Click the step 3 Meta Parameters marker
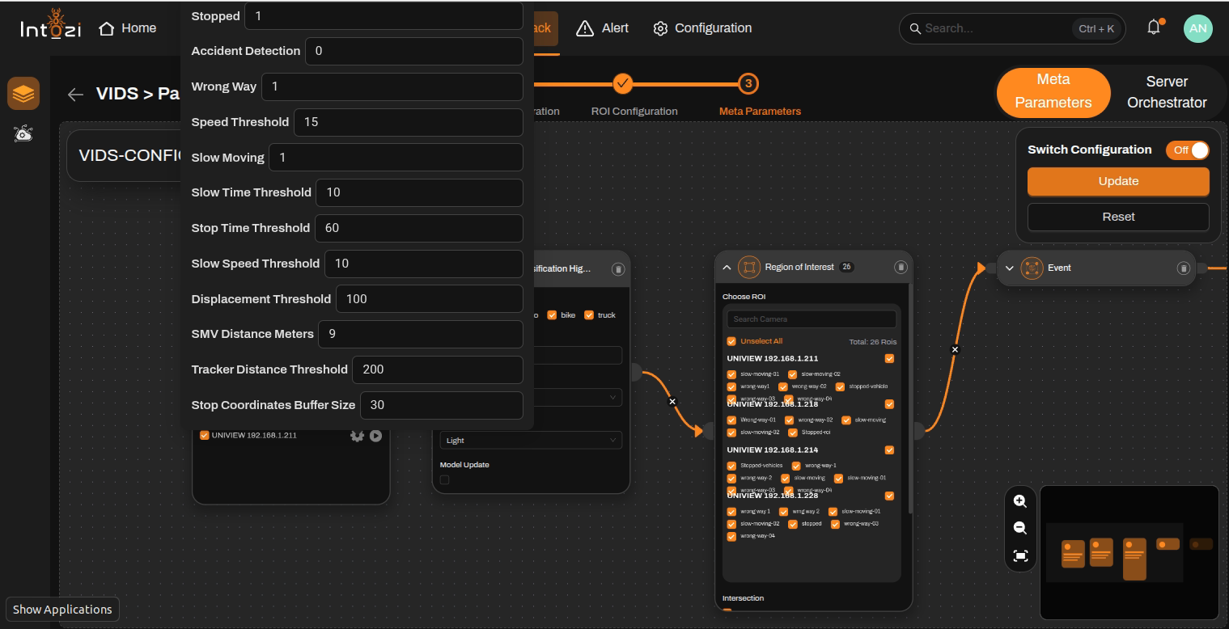 (x=748, y=83)
